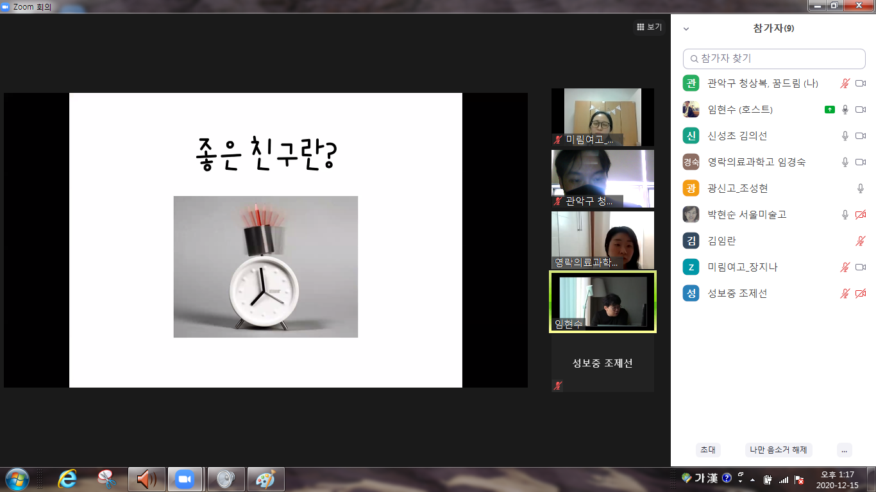Toggle muted mic for 미림여고_장지나

tap(845, 267)
